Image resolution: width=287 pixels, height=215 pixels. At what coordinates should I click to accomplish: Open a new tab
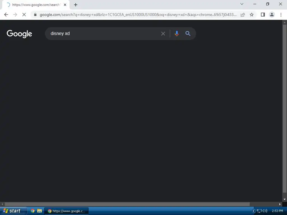click(76, 5)
